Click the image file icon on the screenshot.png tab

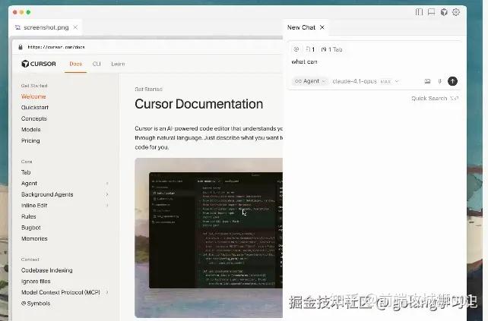[17, 27]
